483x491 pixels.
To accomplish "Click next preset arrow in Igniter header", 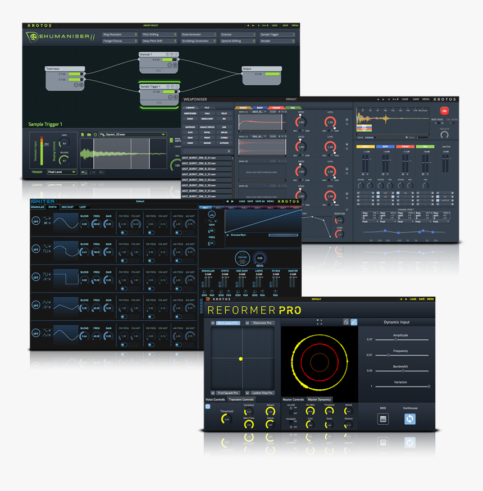I will coord(233,201).
